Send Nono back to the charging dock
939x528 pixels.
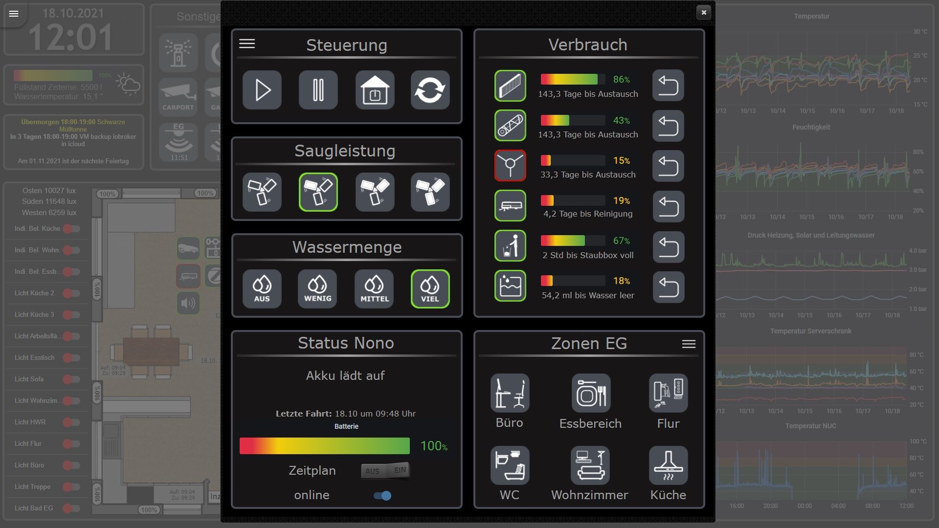pyautogui.click(x=375, y=90)
